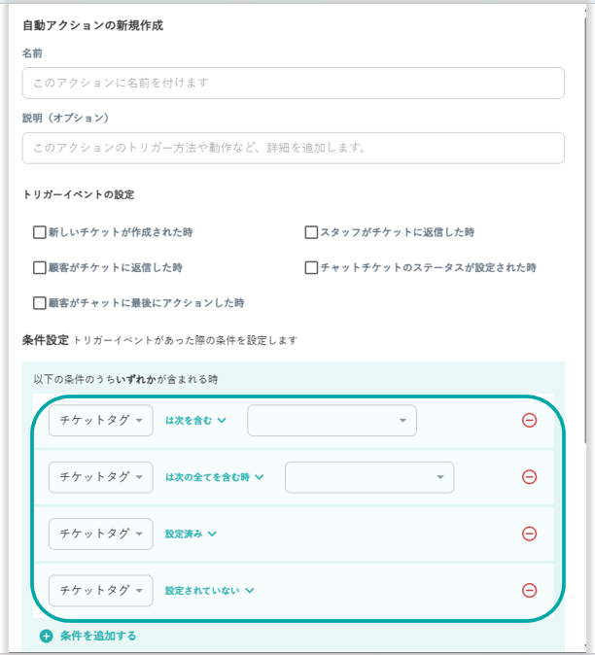Delete the second condition row with minus icon

coord(529,477)
